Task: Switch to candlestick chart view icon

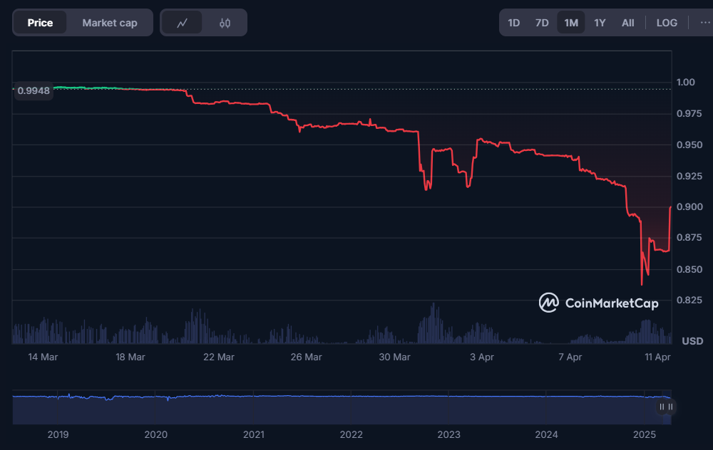Action: pos(225,23)
